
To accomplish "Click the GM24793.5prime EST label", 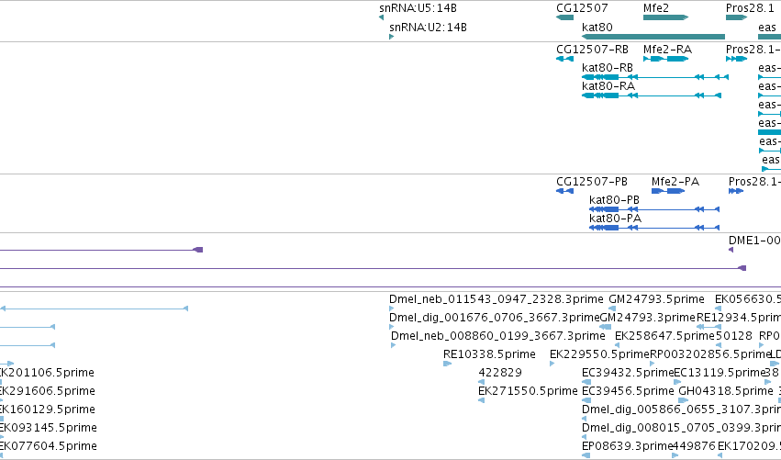I will [x=656, y=299].
